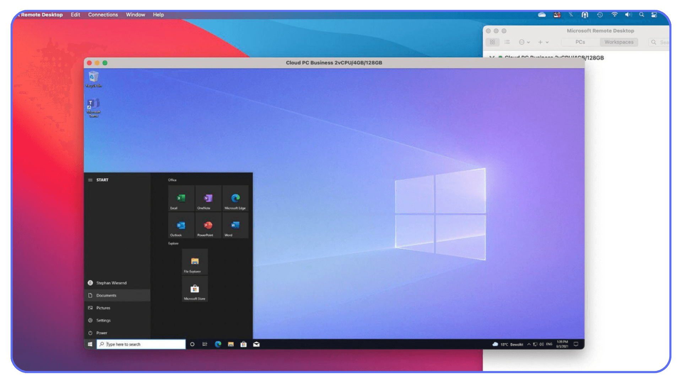Click the Remote Desktop search field

pos(659,42)
